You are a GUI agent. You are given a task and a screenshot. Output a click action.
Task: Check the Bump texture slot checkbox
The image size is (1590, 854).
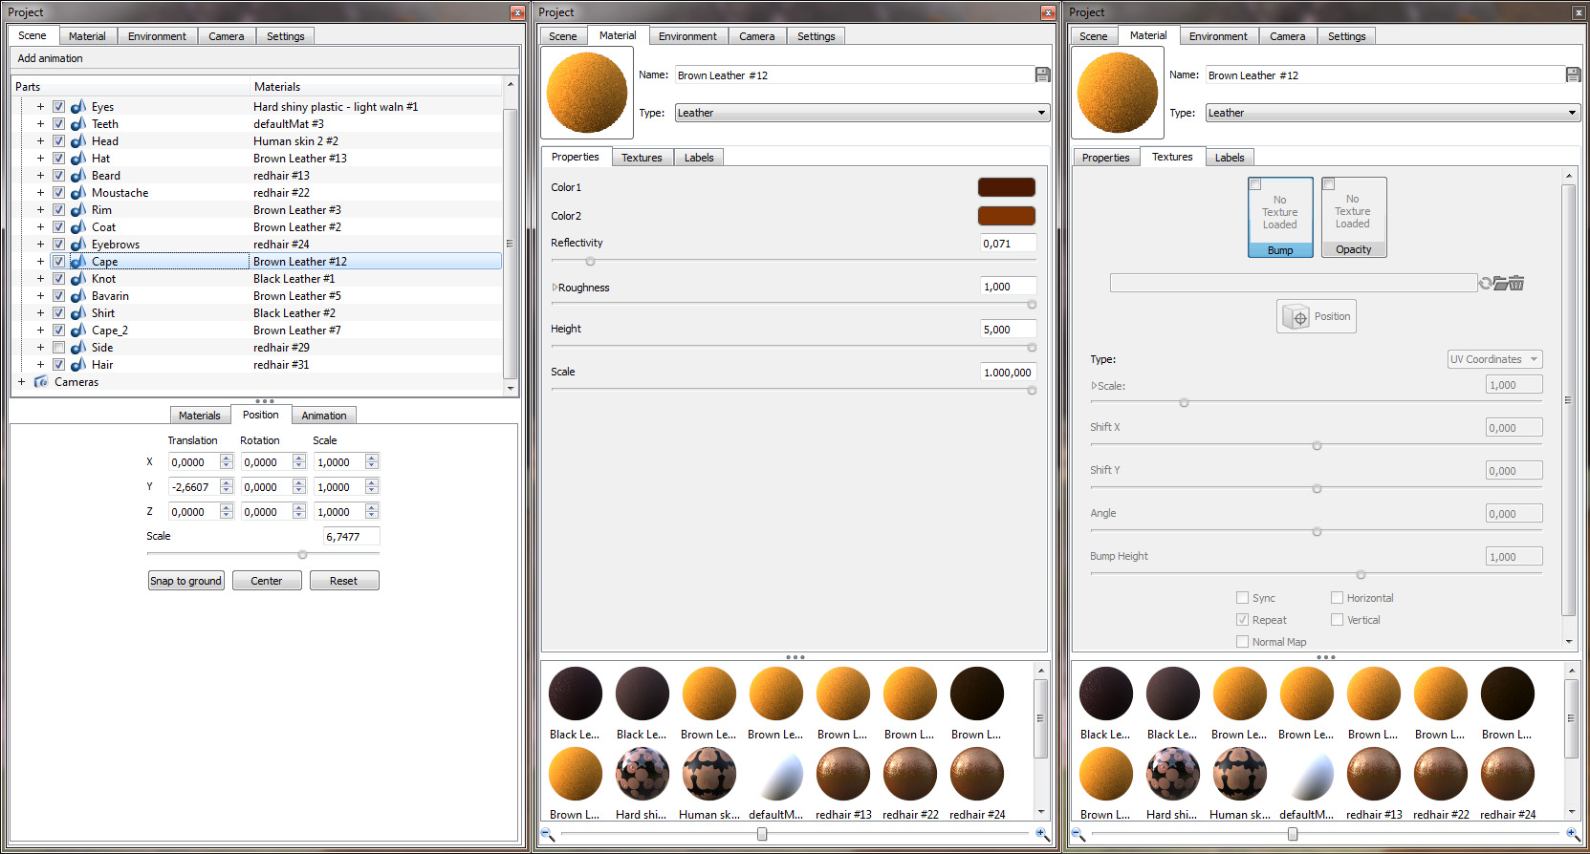point(1255,184)
